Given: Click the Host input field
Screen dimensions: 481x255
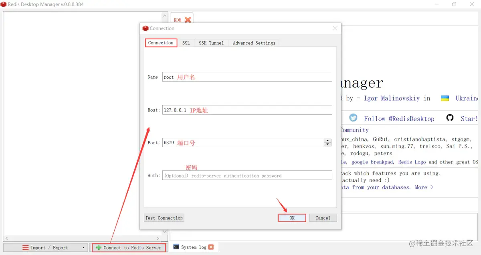Looking at the screenshot, I should (x=247, y=110).
